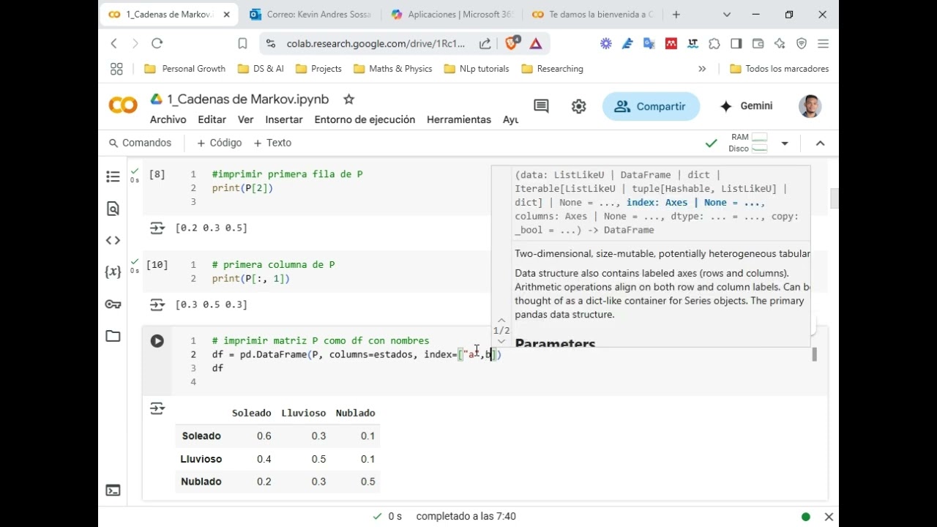
Task: Open the Gemini assistant button
Action: click(746, 106)
